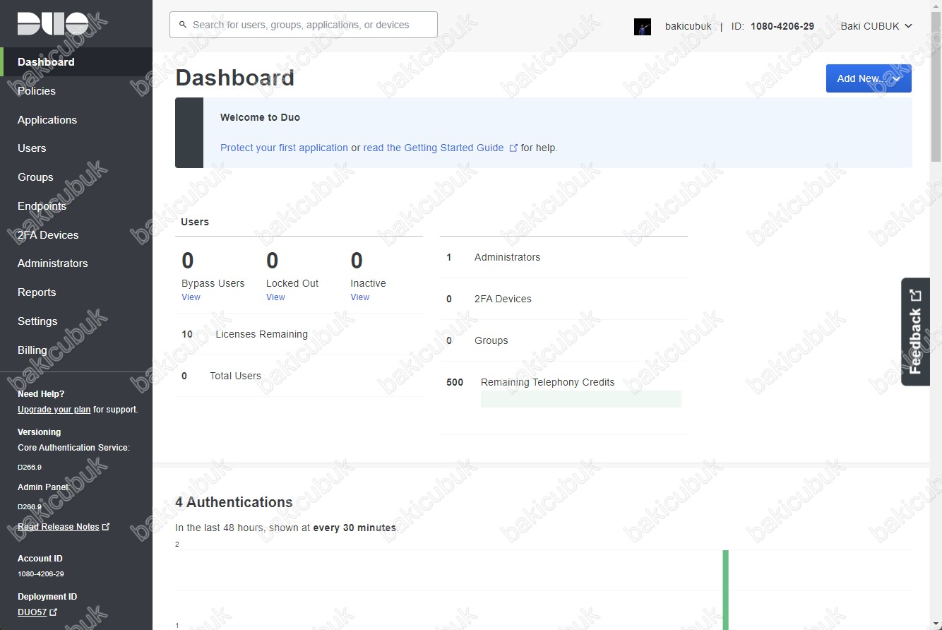Click the Getting Started Guide external icon
The image size is (942, 630).
[513, 148]
